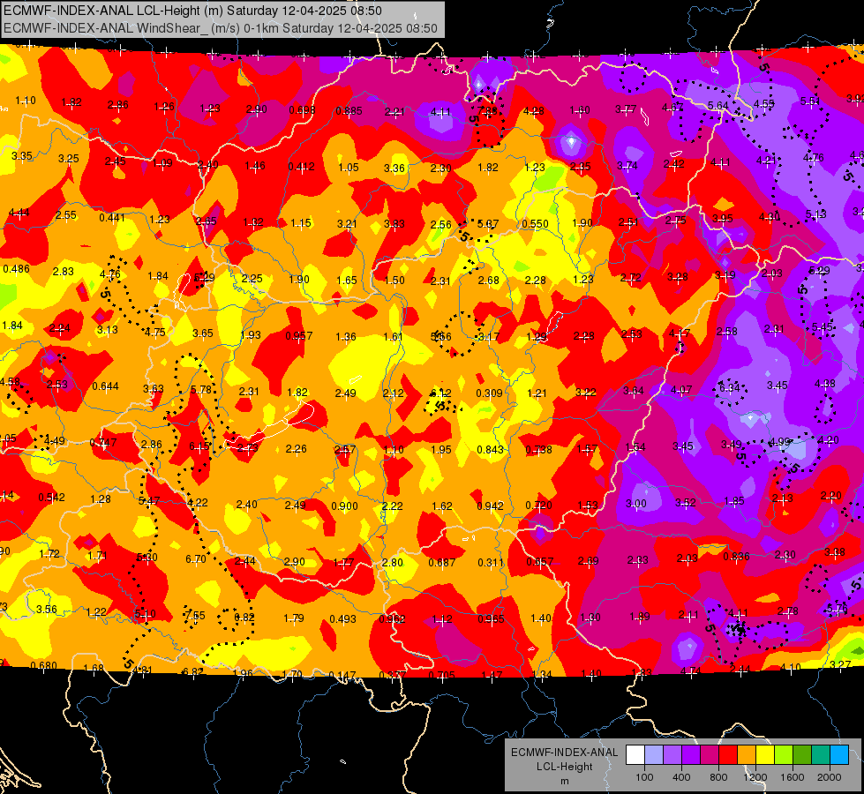
Task: Click wind shear value 6.34
Action: pos(730,388)
